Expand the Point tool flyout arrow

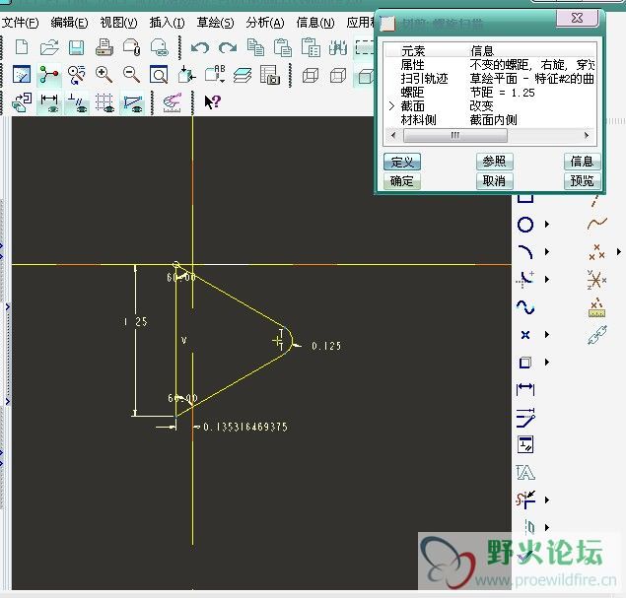click(547, 335)
